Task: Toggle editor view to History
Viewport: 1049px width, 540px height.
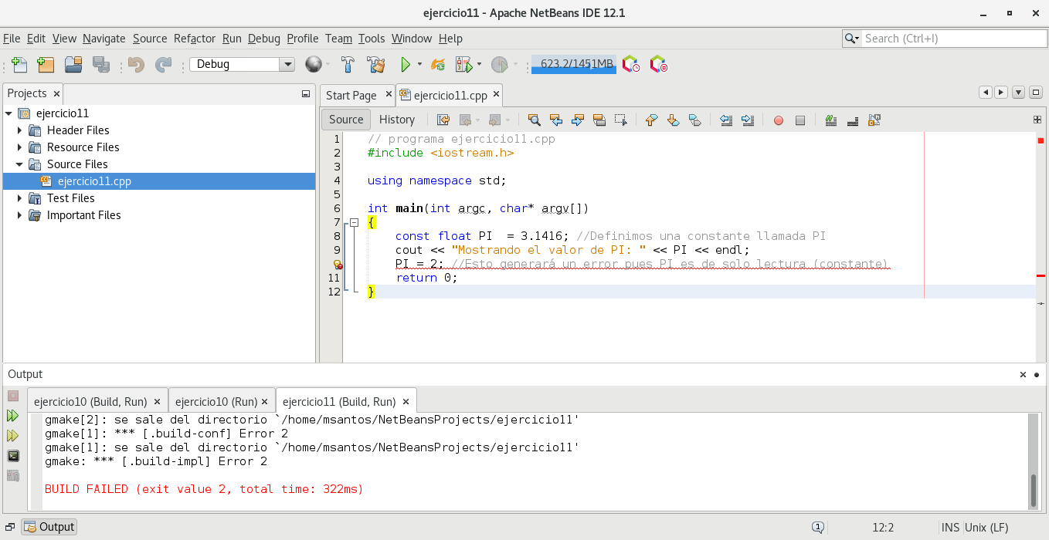Action: click(397, 120)
